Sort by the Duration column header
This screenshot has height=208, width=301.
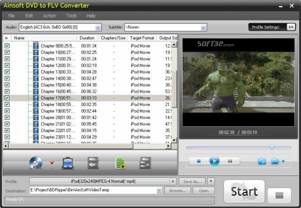pos(87,38)
